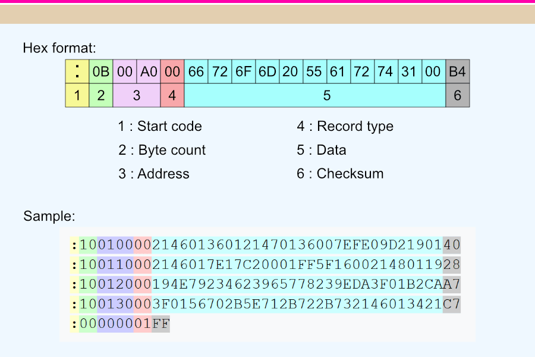This screenshot has width=535, height=357.
Task: Select the cell labeled 6 under checksum
Action: pyautogui.click(x=457, y=95)
